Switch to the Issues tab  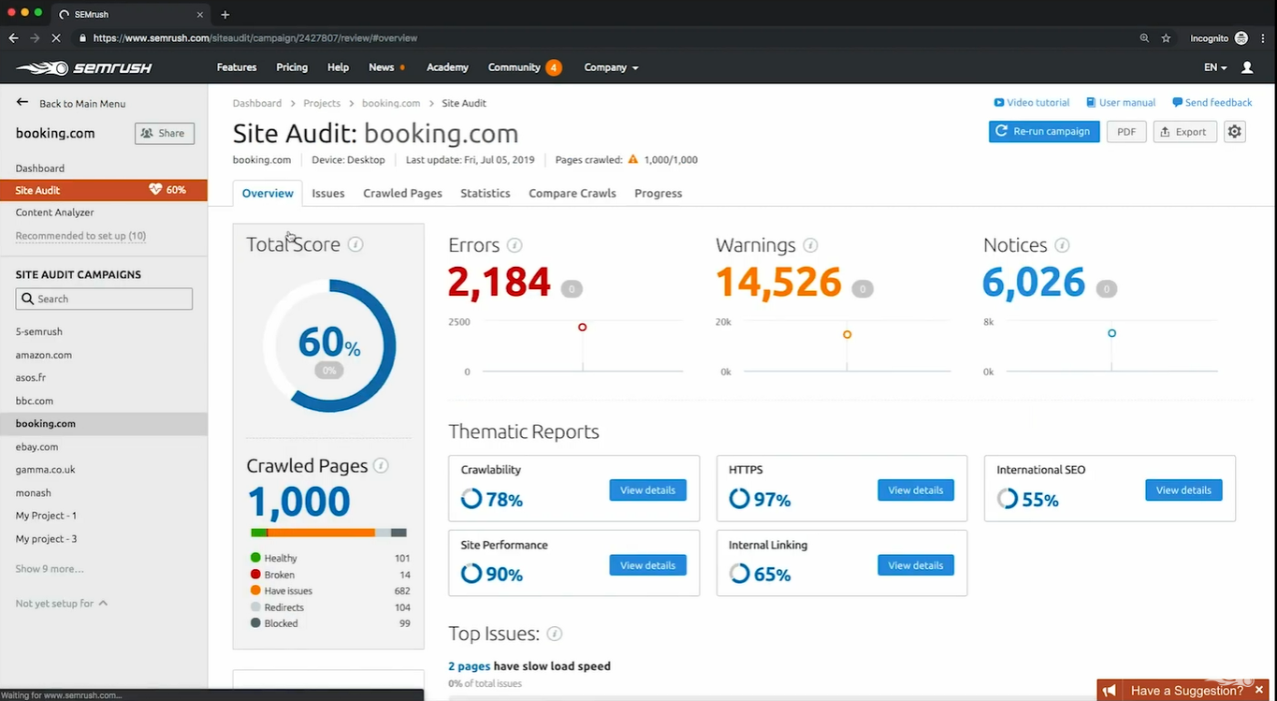327,193
